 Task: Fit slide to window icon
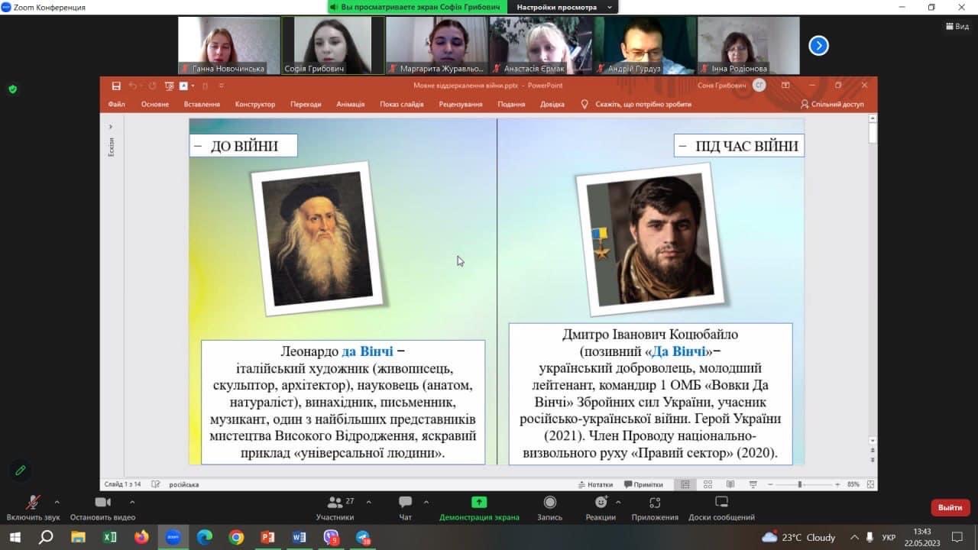coord(870,484)
